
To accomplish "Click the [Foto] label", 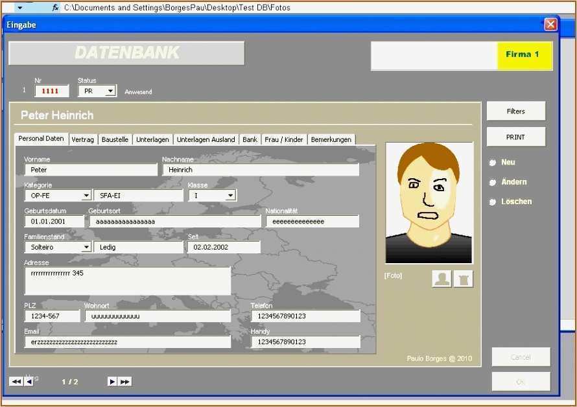I will 393,275.
